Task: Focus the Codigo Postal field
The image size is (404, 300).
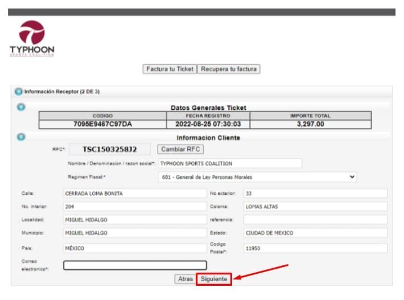Action: (x=315, y=248)
